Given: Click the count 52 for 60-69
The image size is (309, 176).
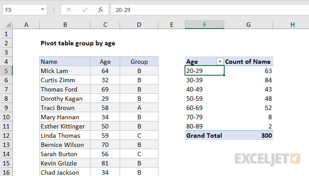Looking at the screenshot, I should (x=249, y=108).
